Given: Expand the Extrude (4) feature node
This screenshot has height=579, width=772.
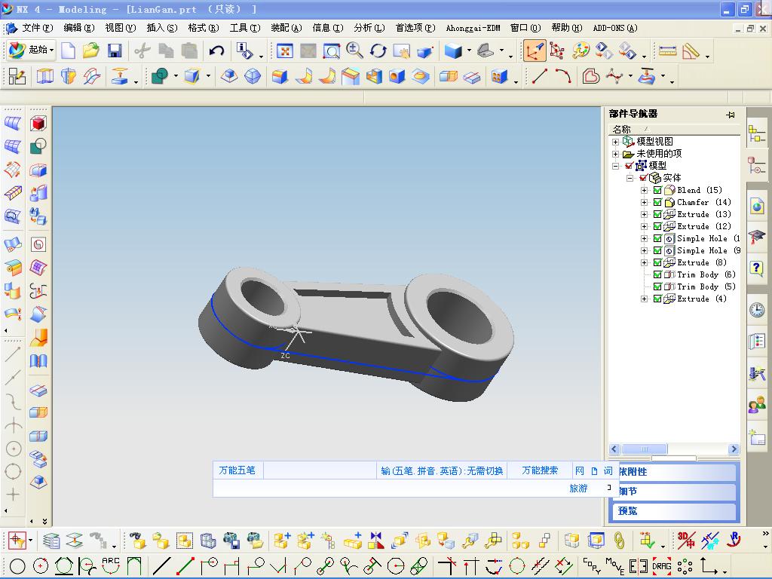Looking at the screenshot, I should tap(644, 299).
